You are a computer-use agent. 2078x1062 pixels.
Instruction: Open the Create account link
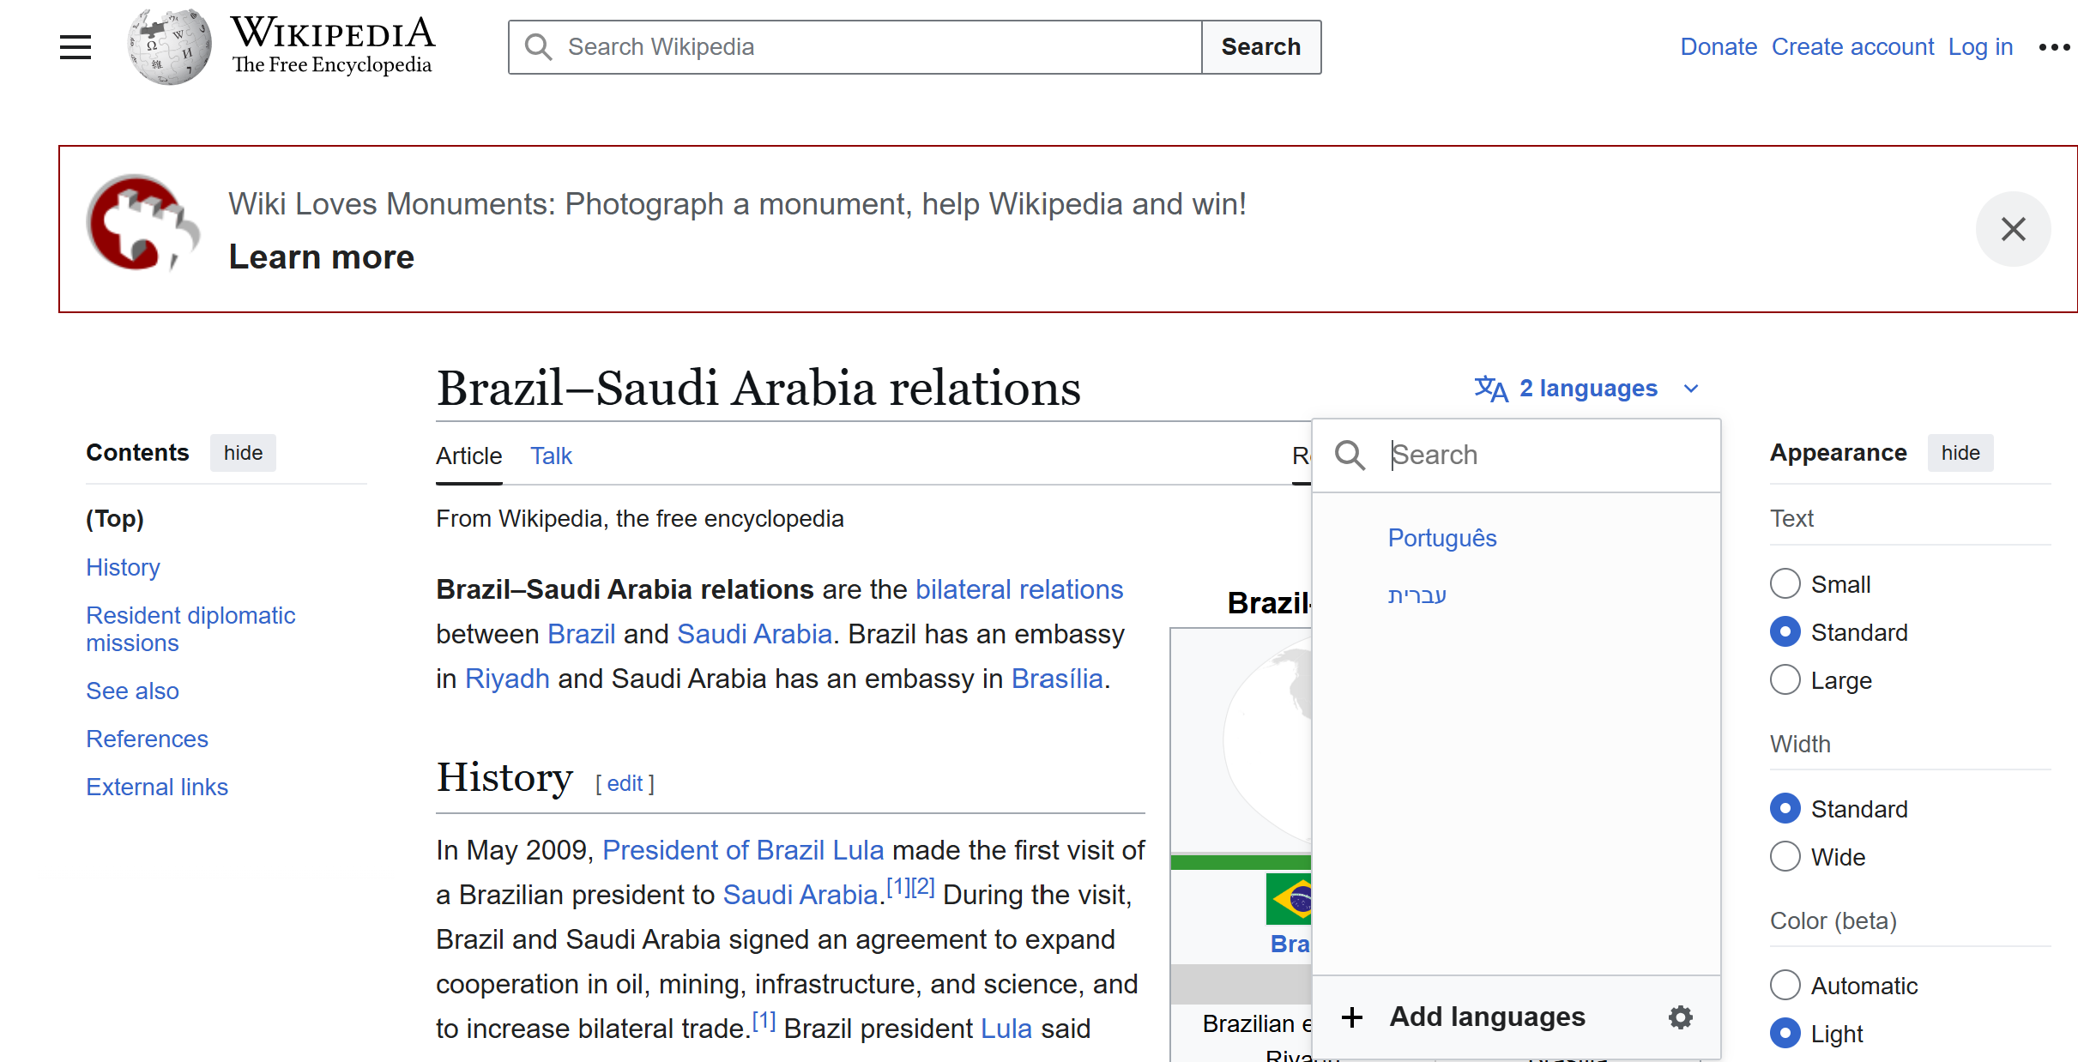click(x=1853, y=47)
